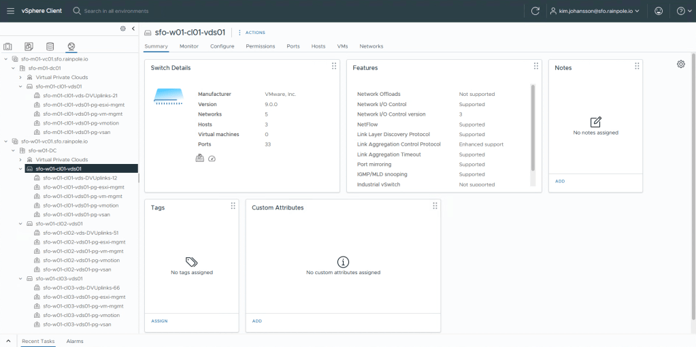Switch to Storage inventory view icon
This screenshot has height=347, width=696.
coord(50,46)
